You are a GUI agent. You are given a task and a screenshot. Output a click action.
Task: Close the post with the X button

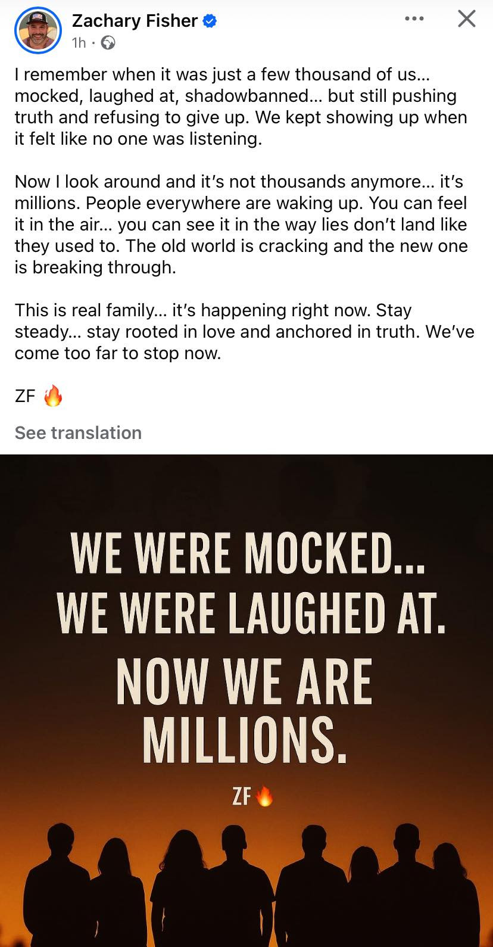tap(466, 19)
